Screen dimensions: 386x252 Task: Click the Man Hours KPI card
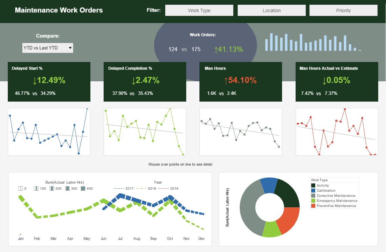click(240, 82)
